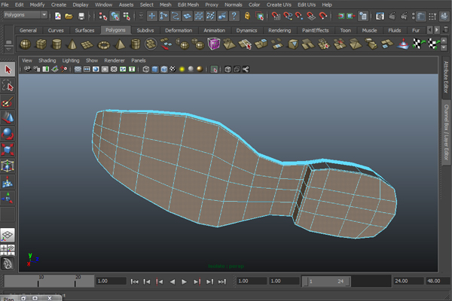Activate the Scale tool cube icon

coord(8,150)
